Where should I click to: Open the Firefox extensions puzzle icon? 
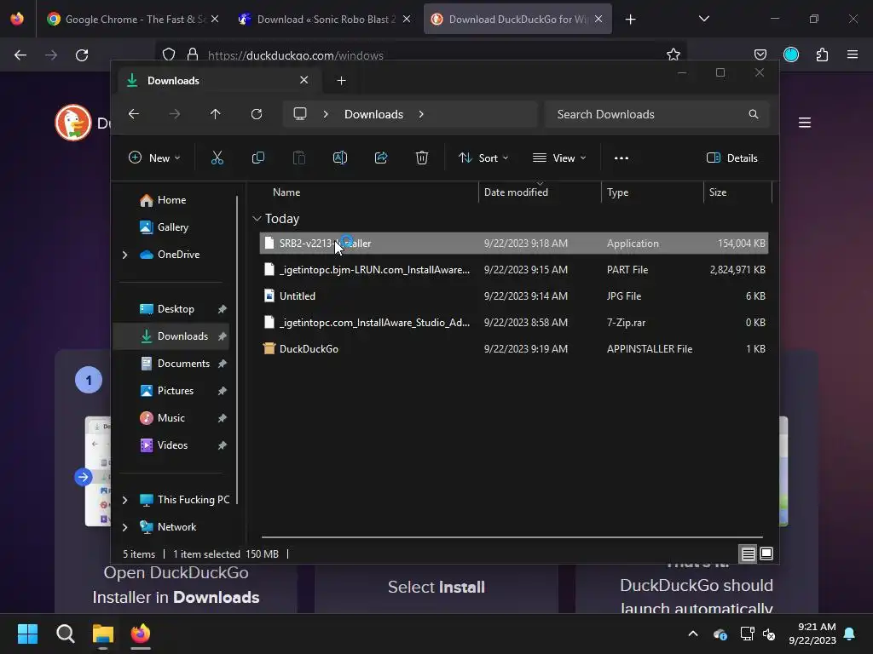click(822, 54)
